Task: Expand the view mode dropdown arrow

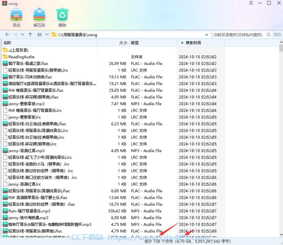Action: 47,34
